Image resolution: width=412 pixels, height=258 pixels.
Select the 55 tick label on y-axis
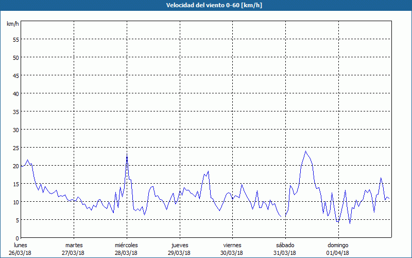click(x=15, y=39)
